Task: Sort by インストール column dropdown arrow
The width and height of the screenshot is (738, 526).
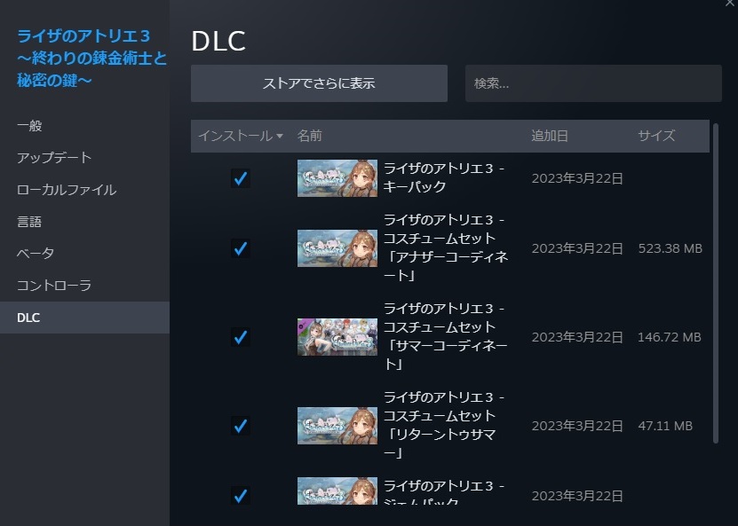Action: coord(280,137)
